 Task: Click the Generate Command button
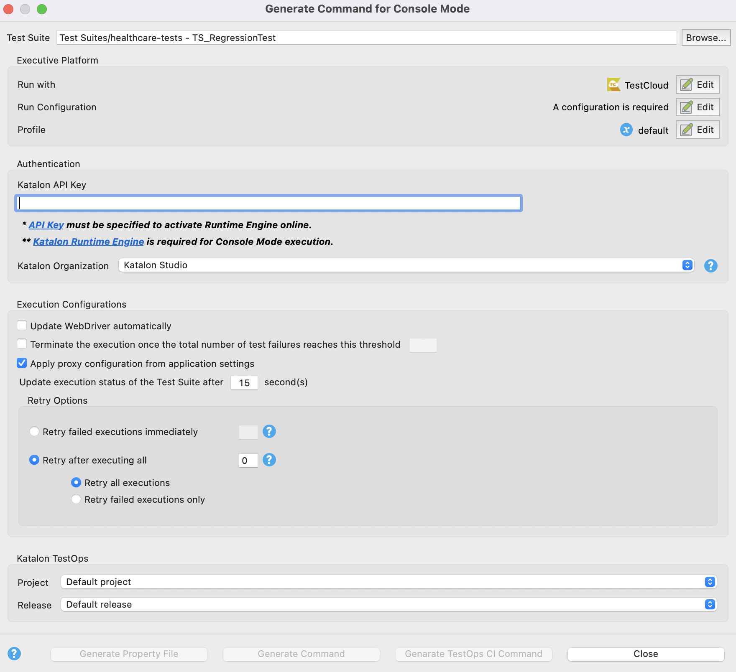click(301, 654)
